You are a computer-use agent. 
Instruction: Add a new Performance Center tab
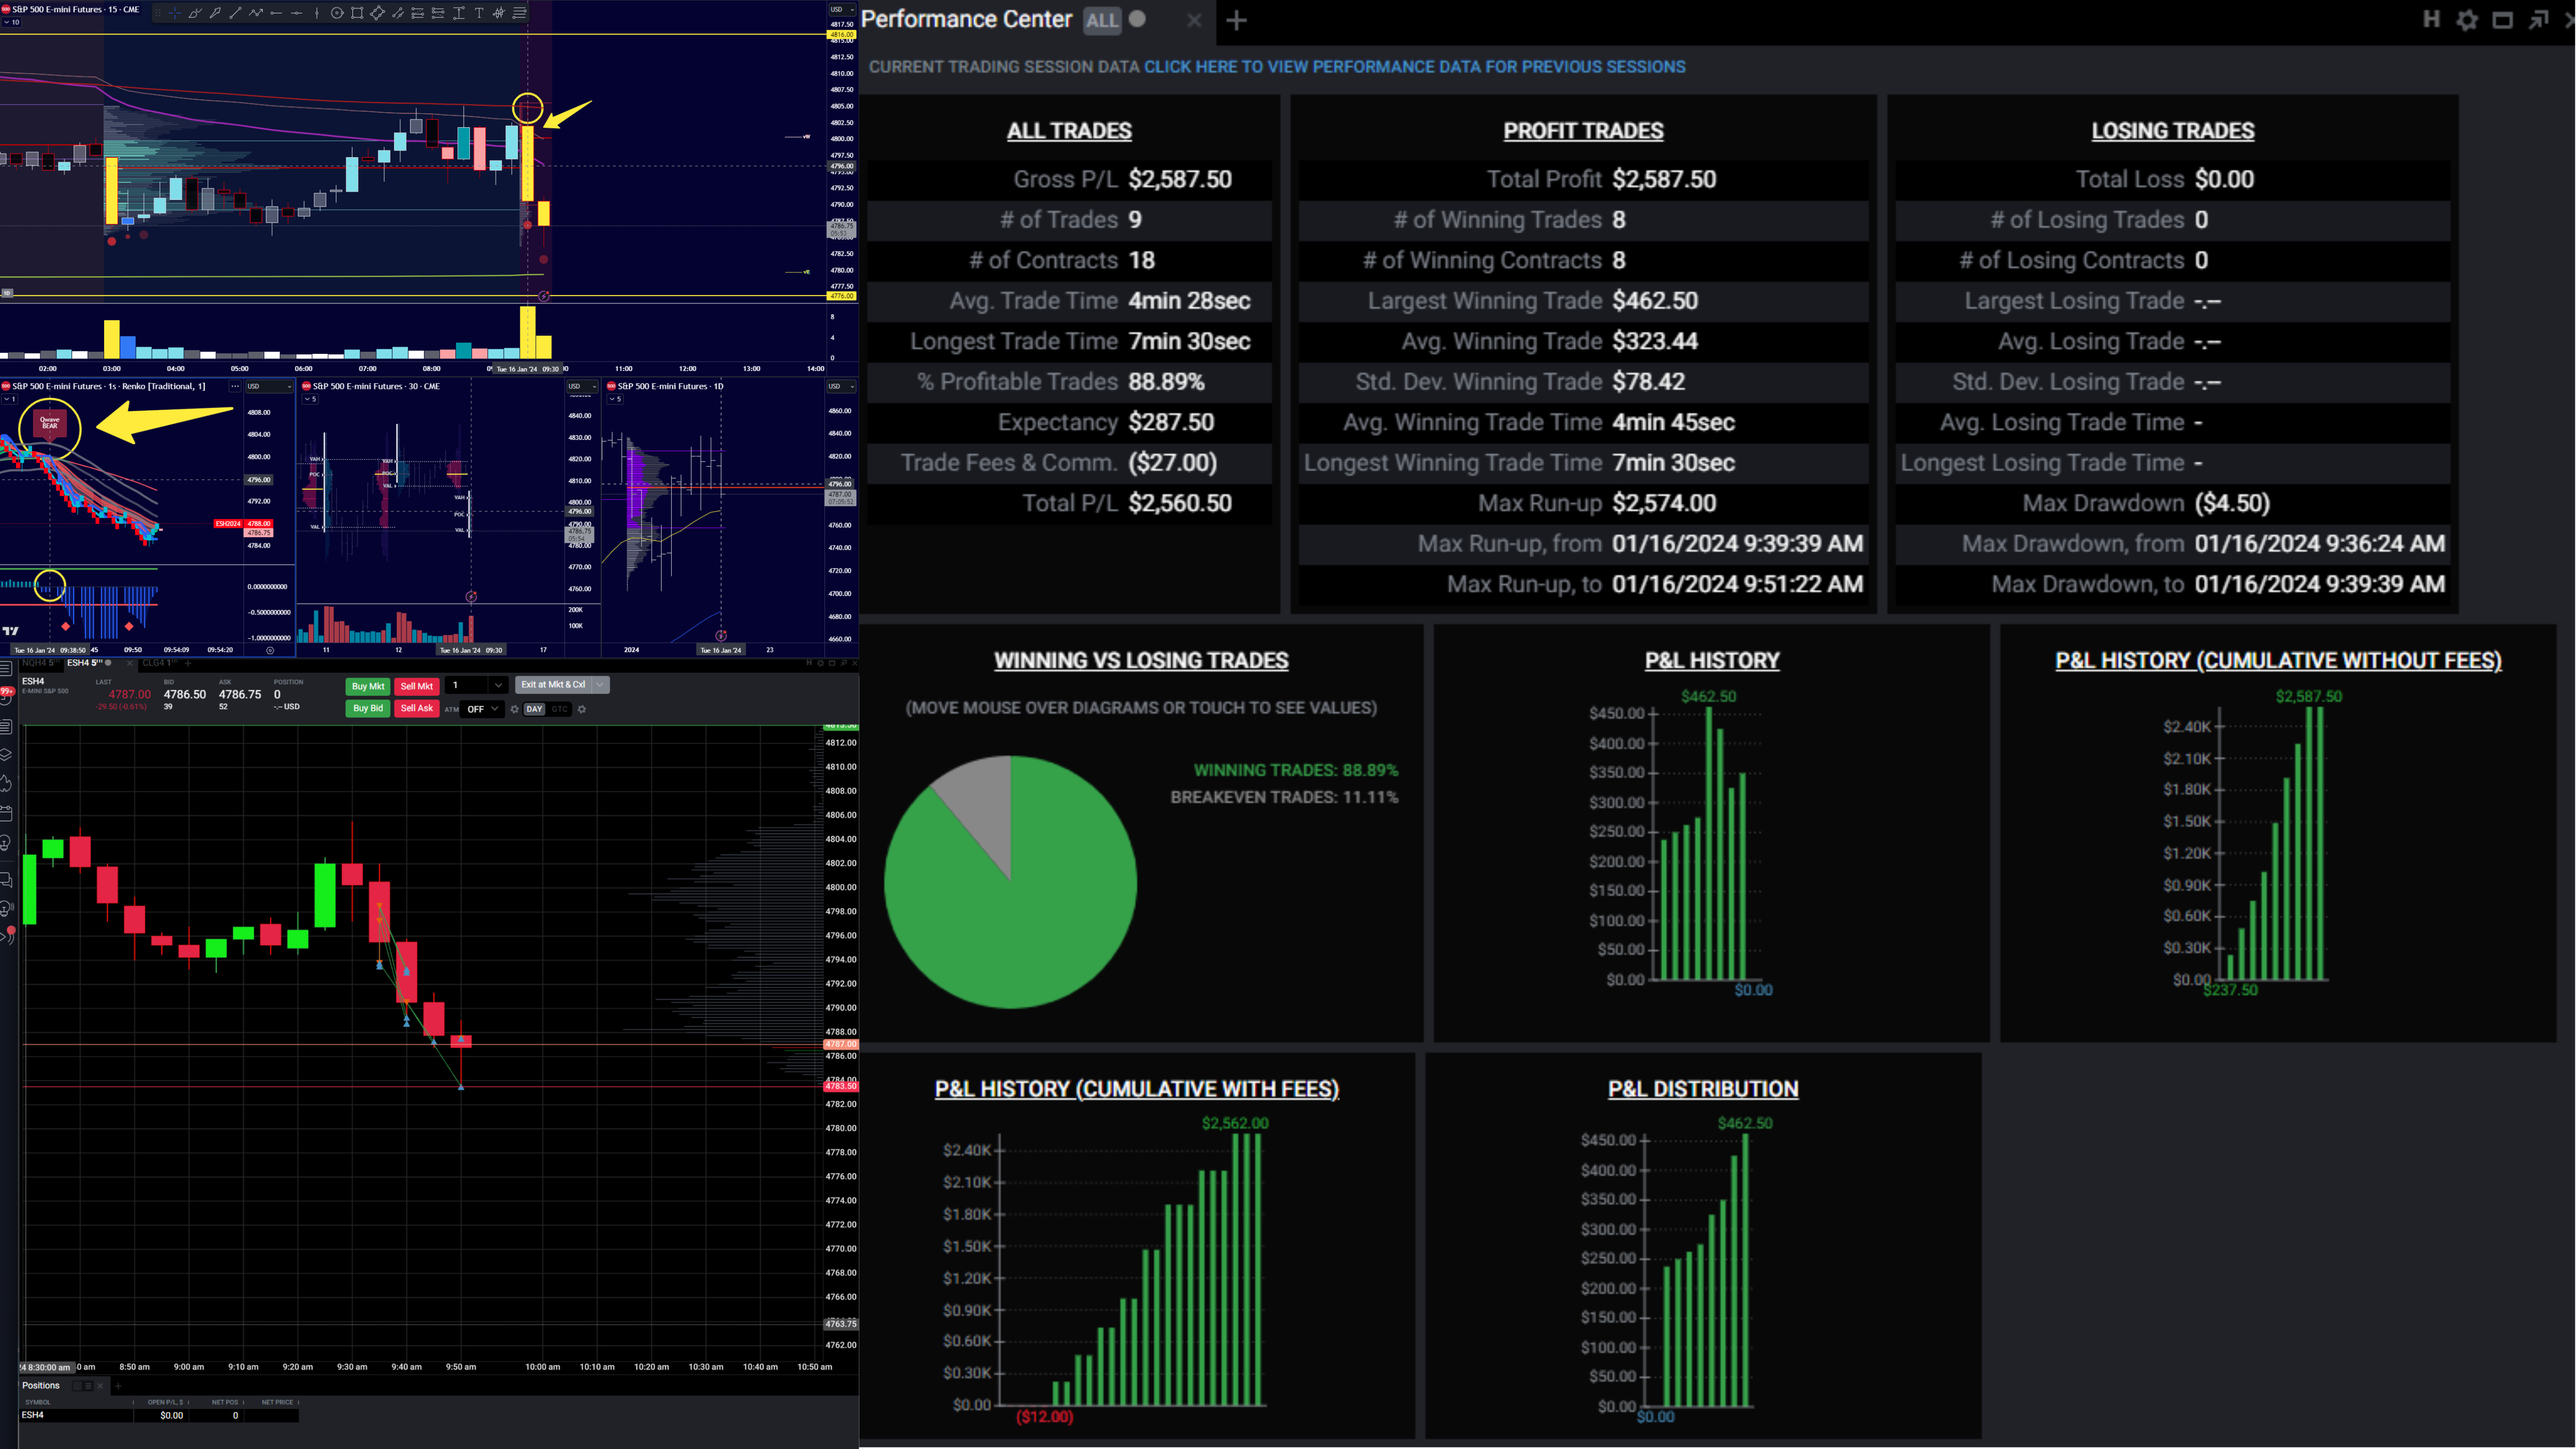point(1236,20)
